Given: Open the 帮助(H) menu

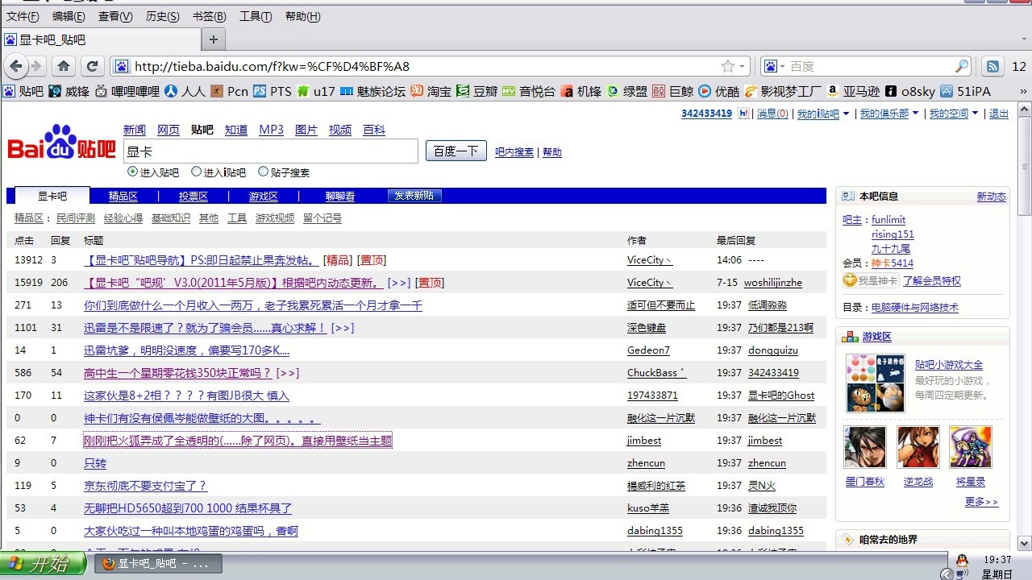Looking at the screenshot, I should click(302, 16).
